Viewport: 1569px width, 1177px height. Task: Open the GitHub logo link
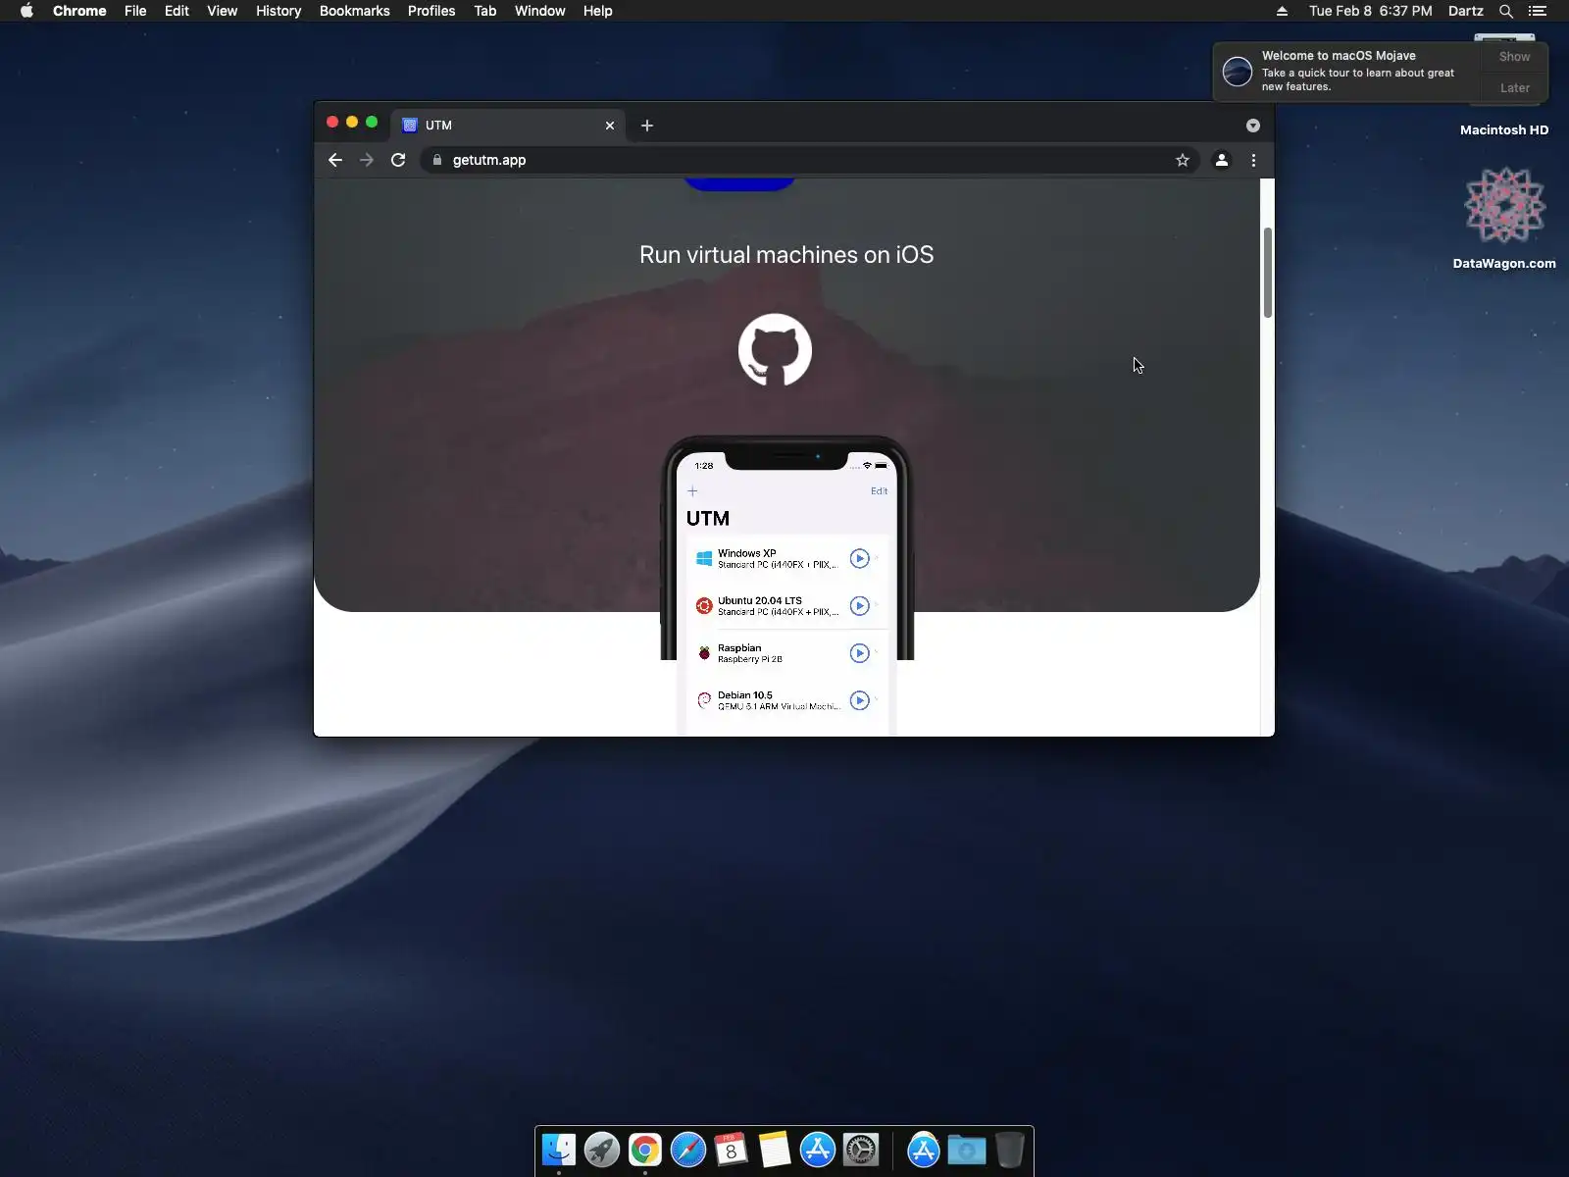click(x=775, y=350)
